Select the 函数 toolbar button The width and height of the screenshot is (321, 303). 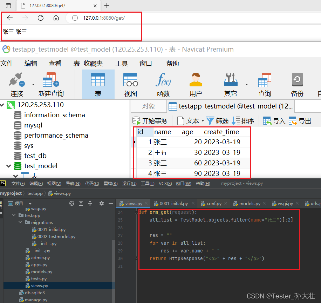163,85
